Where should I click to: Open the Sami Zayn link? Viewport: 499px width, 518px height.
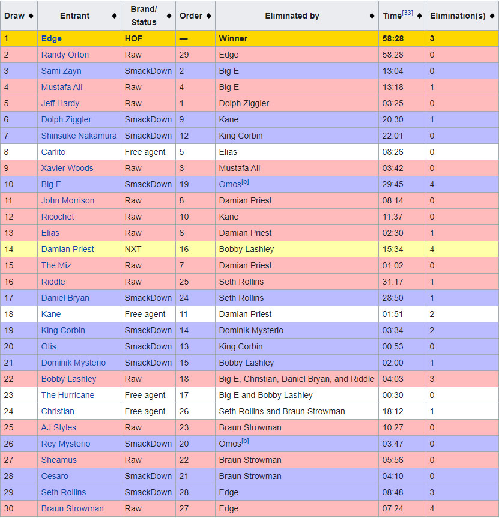(61, 71)
